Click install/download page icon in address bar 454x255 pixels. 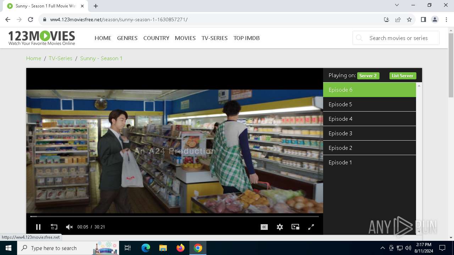387,19
